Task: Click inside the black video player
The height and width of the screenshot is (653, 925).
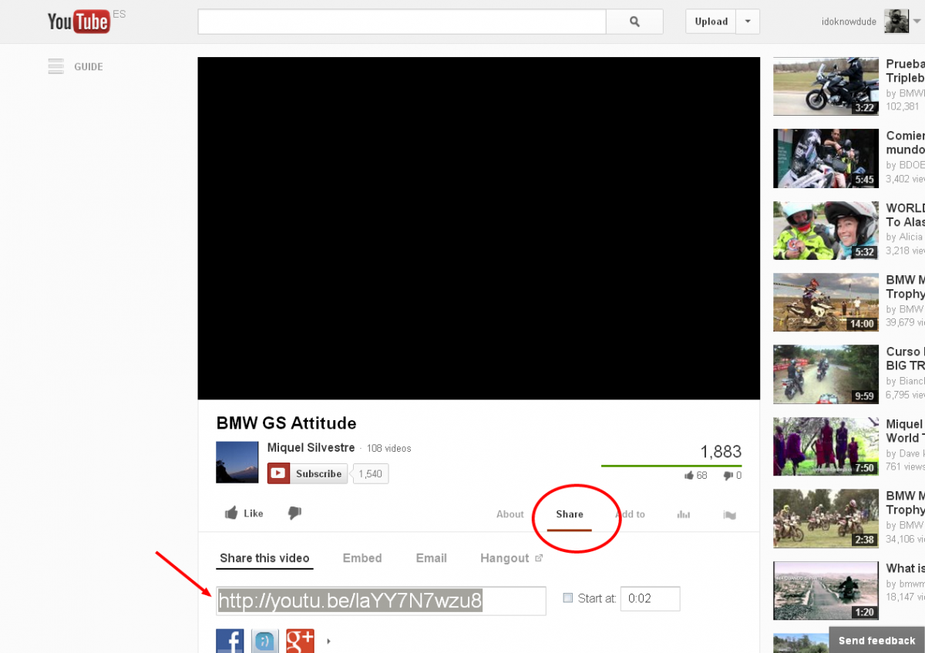Action: (x=479, y=228)
